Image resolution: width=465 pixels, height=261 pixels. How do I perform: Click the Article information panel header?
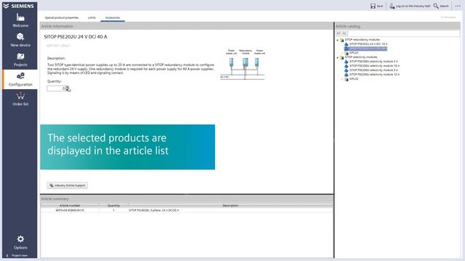pos(187,26)
